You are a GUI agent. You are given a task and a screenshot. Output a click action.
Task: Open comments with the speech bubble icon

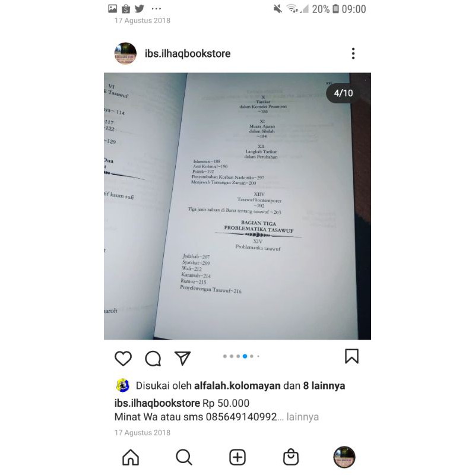[x=153, y=359]
